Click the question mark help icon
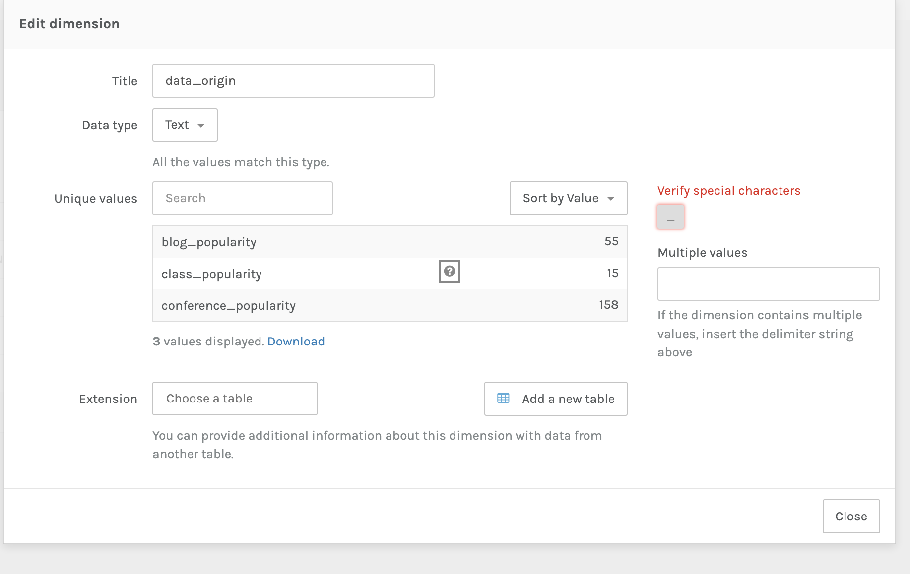Viewport: 910px width, 574px height. (449, 271)
